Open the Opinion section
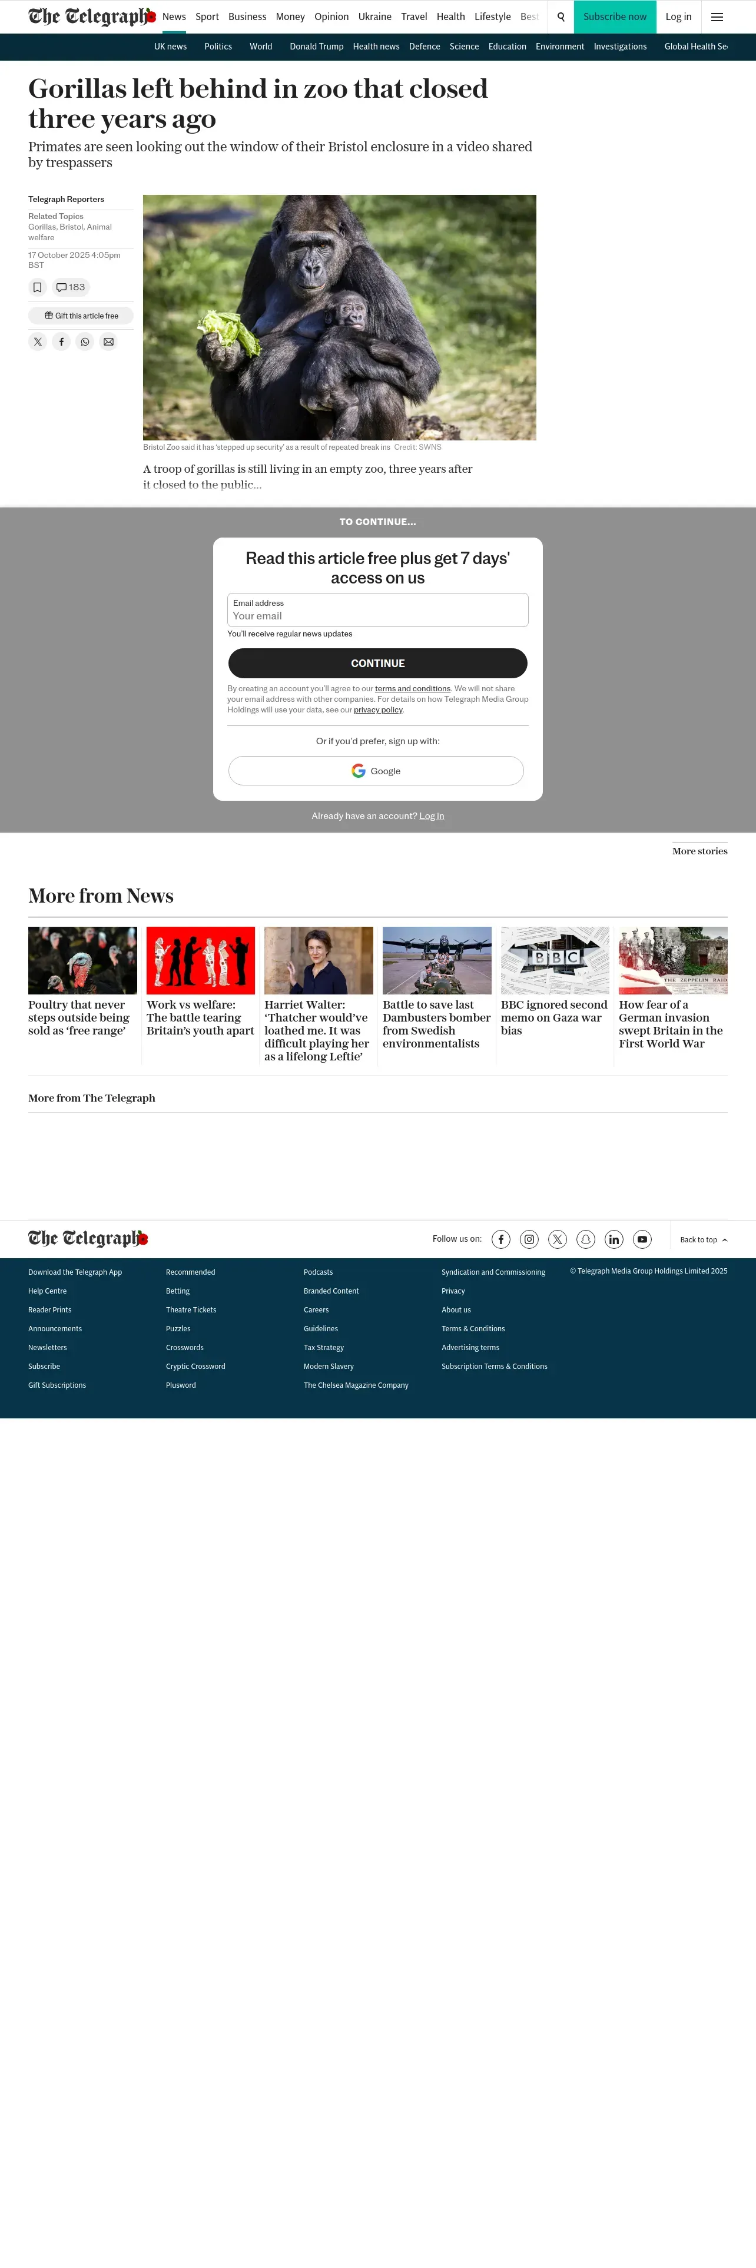 point(332,16)
